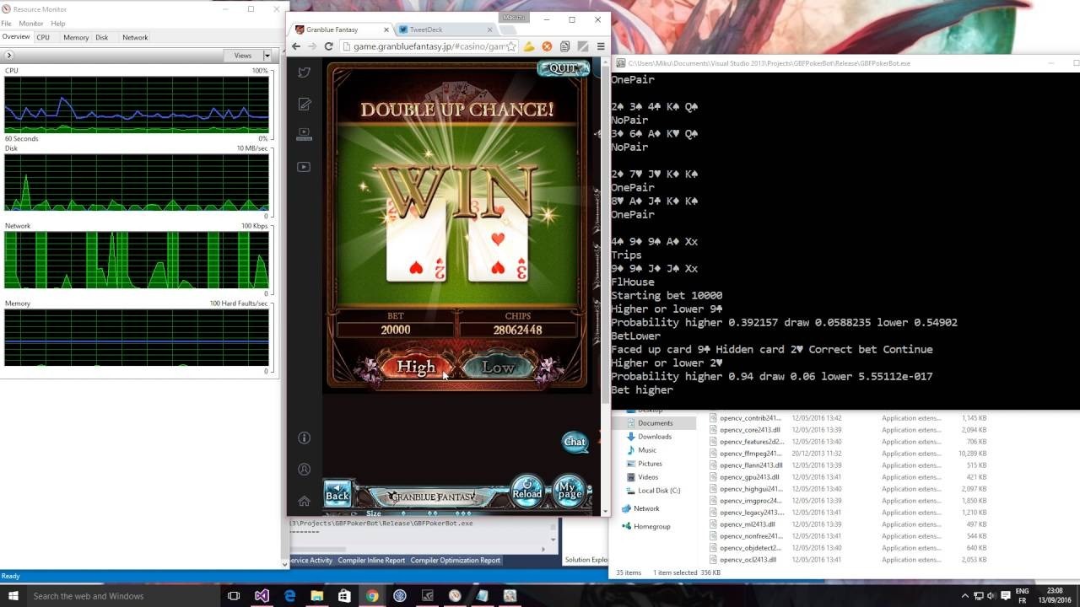This screenshot has height=607, width=1080.
Task: Reload the page with browser refresh icon
Action: point(328,46)
